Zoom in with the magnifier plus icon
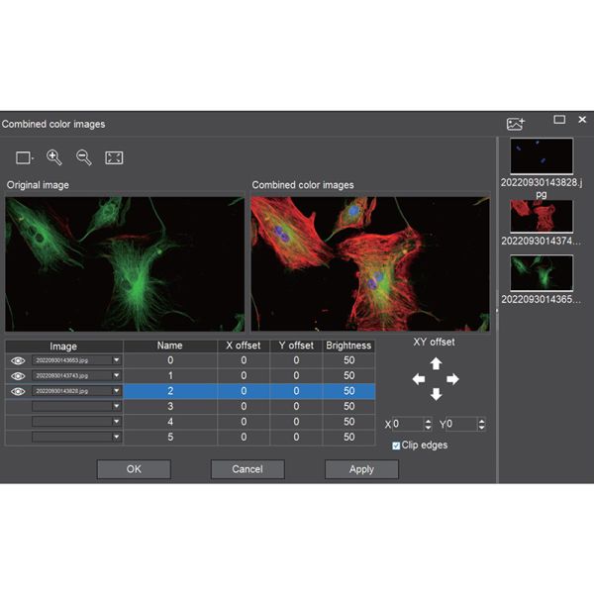 [x=54, y=157]
